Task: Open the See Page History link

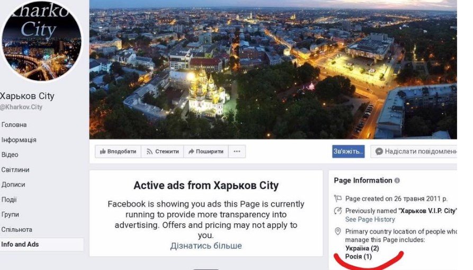Action: click(370, 220)
